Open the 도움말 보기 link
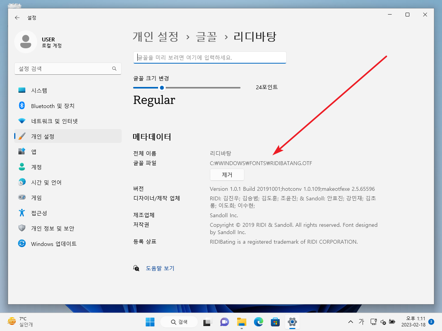 coord(160,268)
